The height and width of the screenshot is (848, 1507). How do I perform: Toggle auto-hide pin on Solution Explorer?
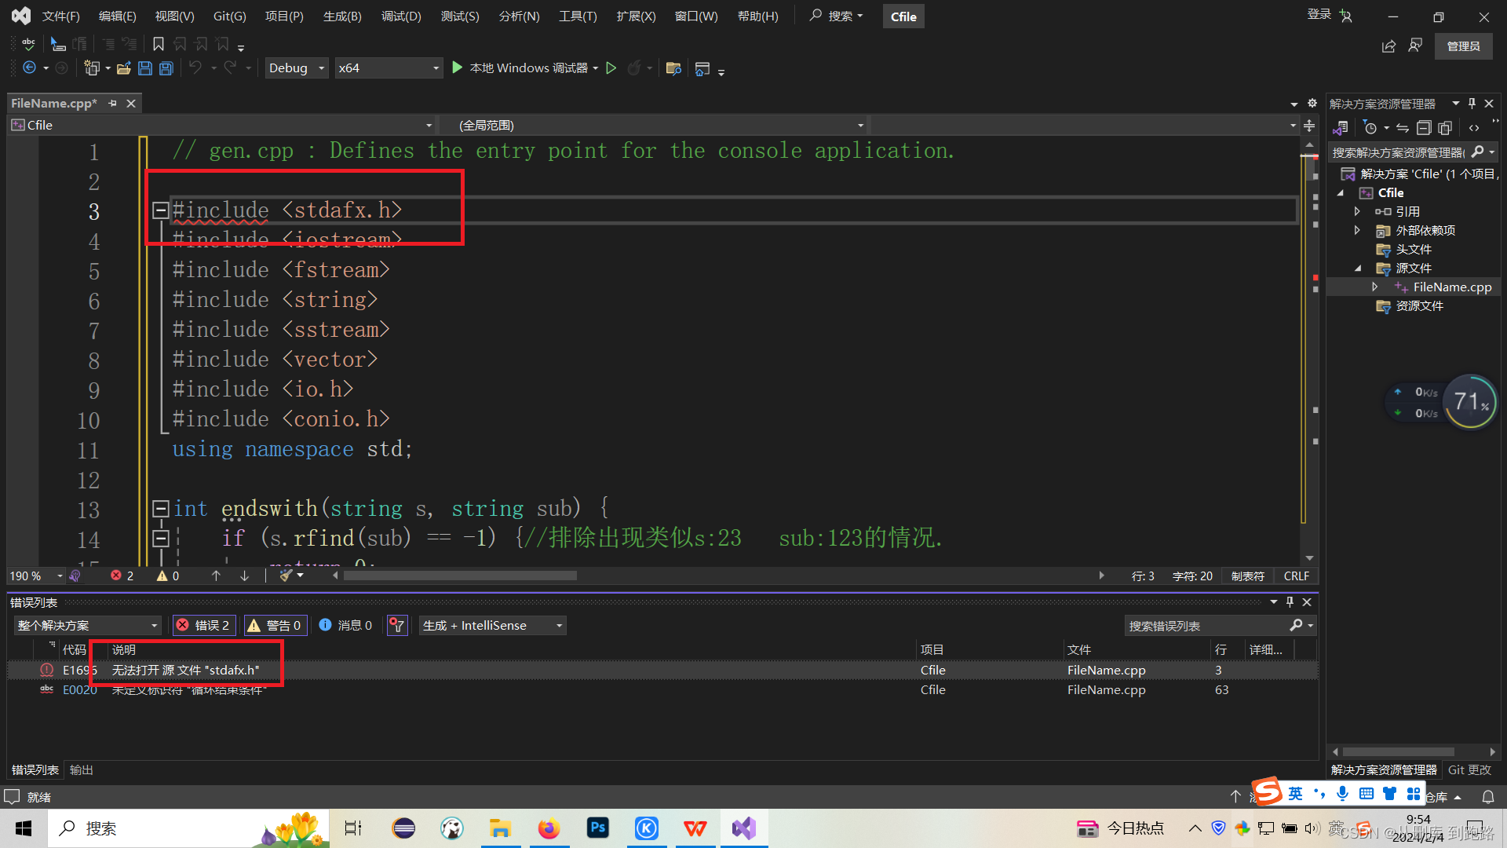1472,104
